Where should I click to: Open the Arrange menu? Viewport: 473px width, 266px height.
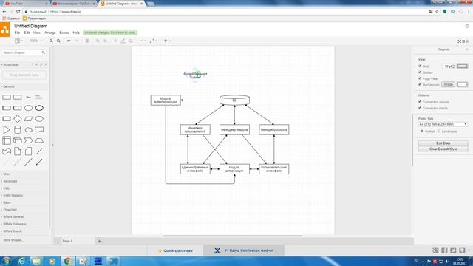pos(50,33)
